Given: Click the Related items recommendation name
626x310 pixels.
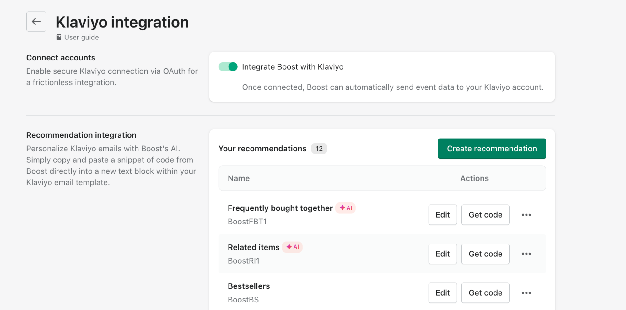Looking at the screenshot, I should [254, 247].
